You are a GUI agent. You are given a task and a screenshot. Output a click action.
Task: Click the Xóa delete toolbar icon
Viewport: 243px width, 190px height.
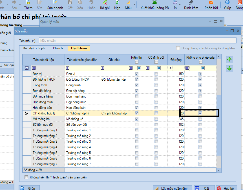point(80,2)
